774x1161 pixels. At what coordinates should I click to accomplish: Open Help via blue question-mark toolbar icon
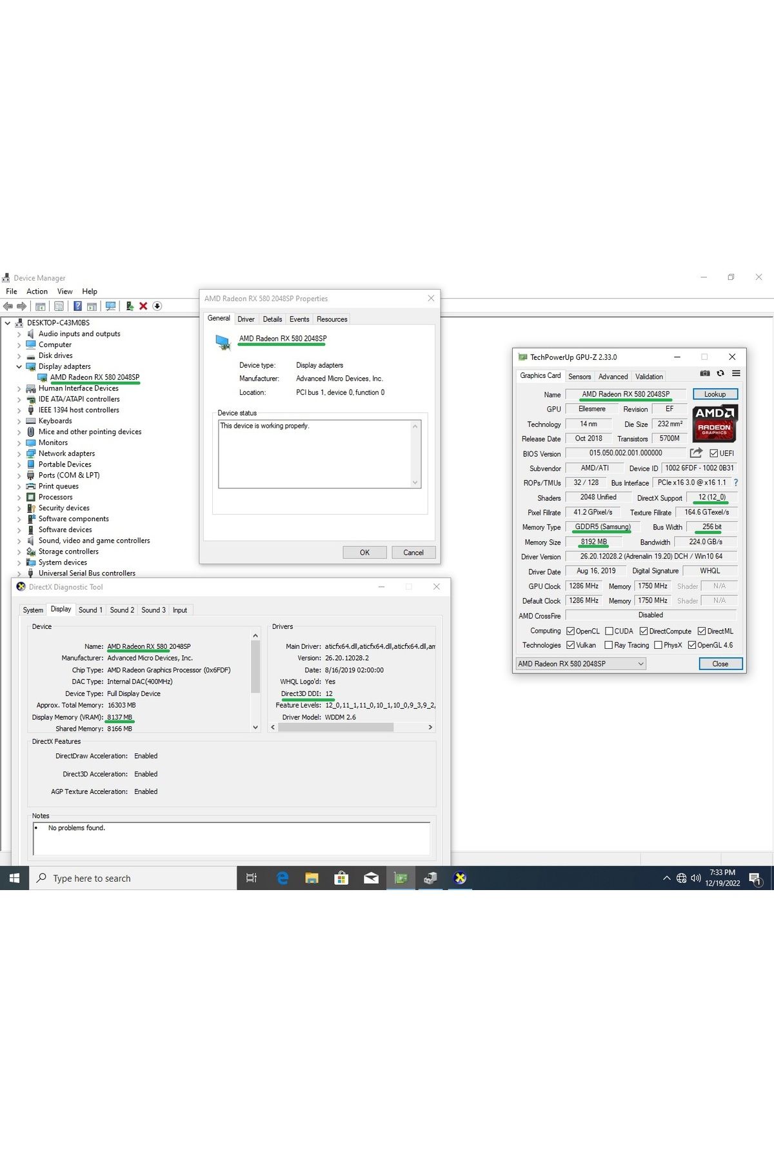77,306
